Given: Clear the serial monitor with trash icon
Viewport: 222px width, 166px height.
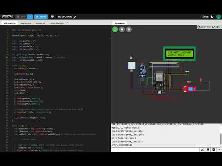Looking at the screenshot, I should [x=214, y=149].
